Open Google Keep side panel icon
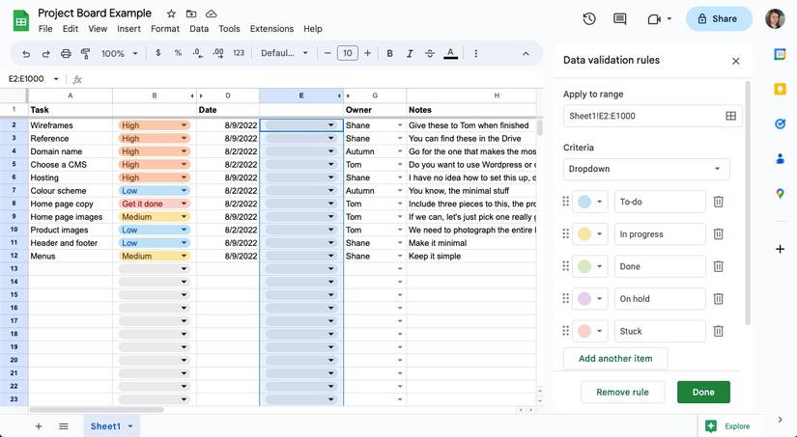This screenshot has height=437, width=797. tap(780, 90)
